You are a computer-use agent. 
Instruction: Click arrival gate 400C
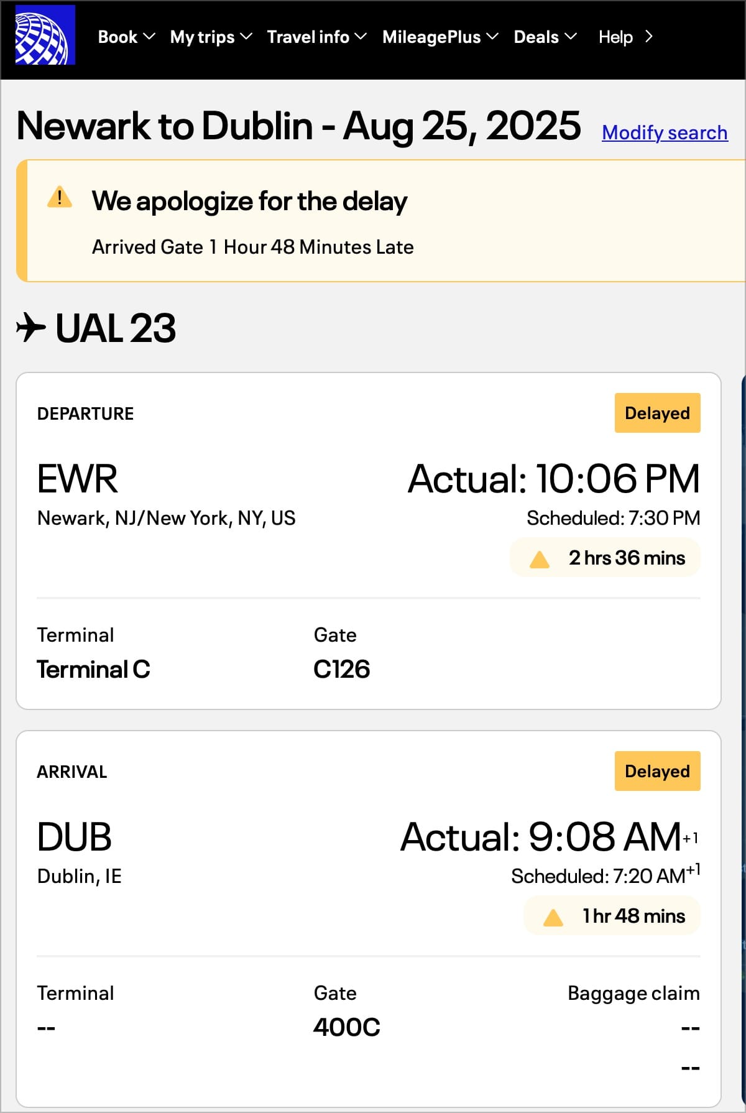pyautogui.click(x=347, y=1027)
